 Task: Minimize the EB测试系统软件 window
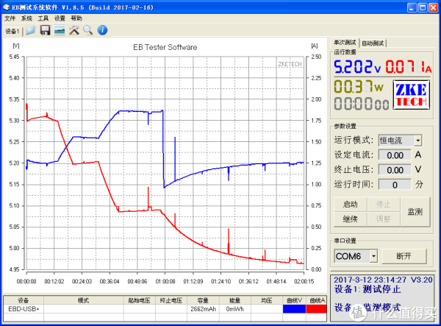pos(412,7)
